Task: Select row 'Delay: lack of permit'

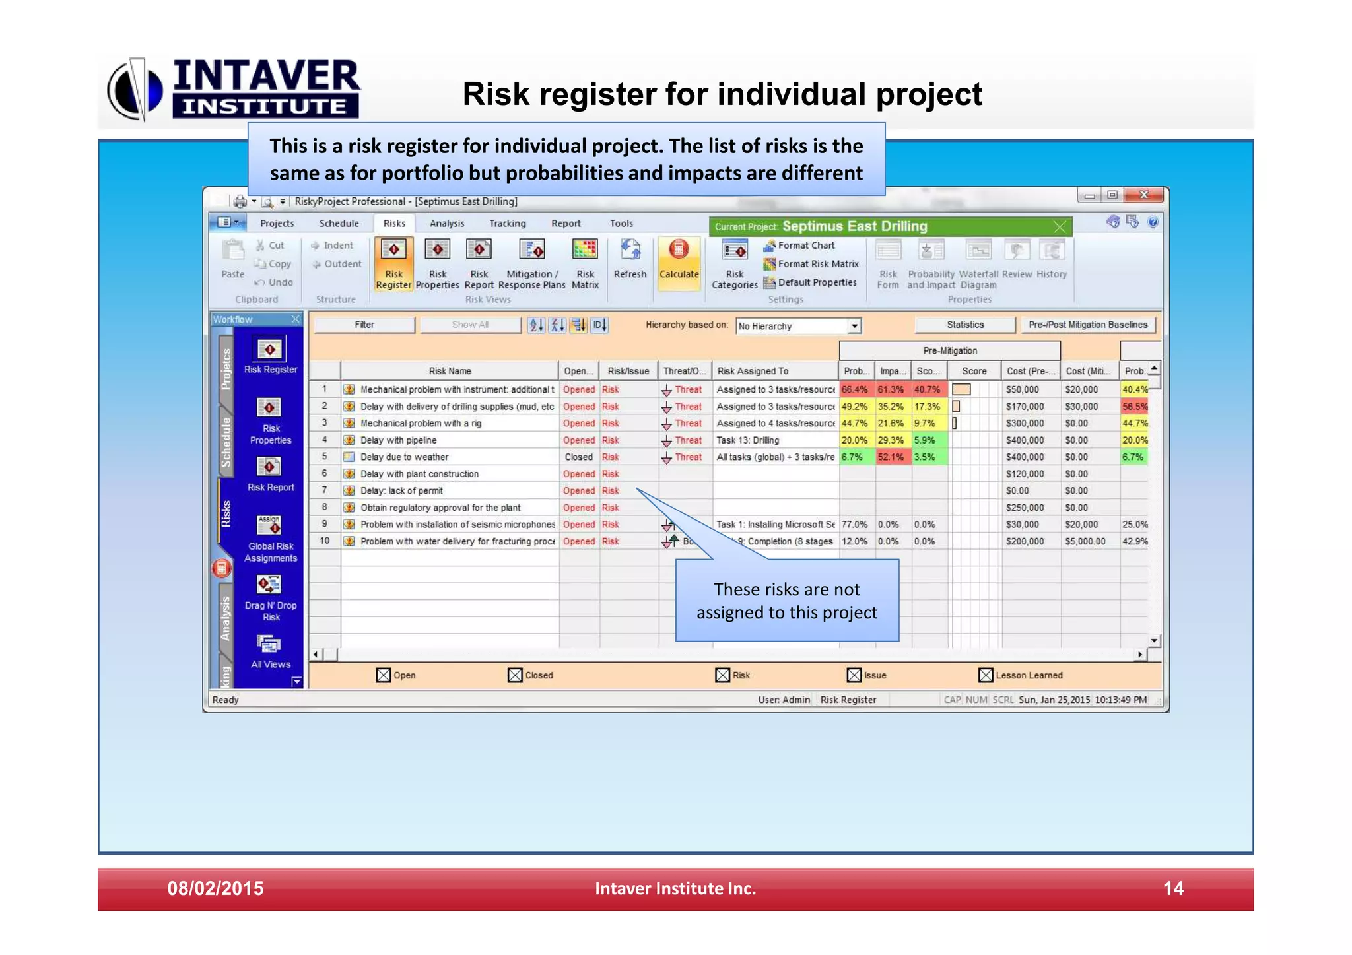Action: coord(729,490)
